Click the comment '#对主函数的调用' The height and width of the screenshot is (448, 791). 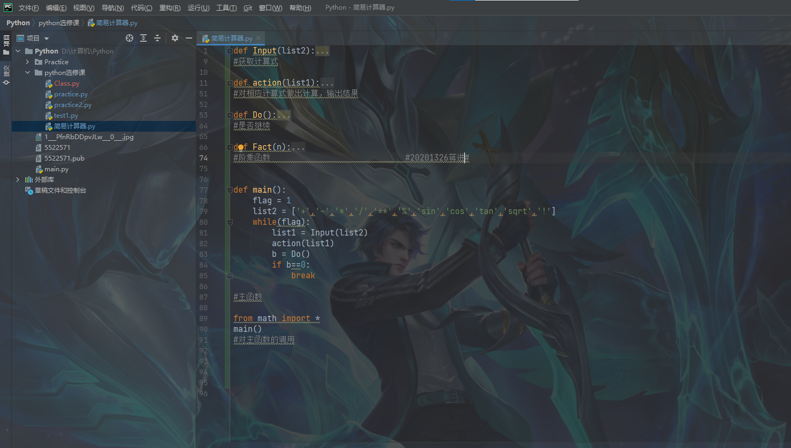click(x=264, y=340)
